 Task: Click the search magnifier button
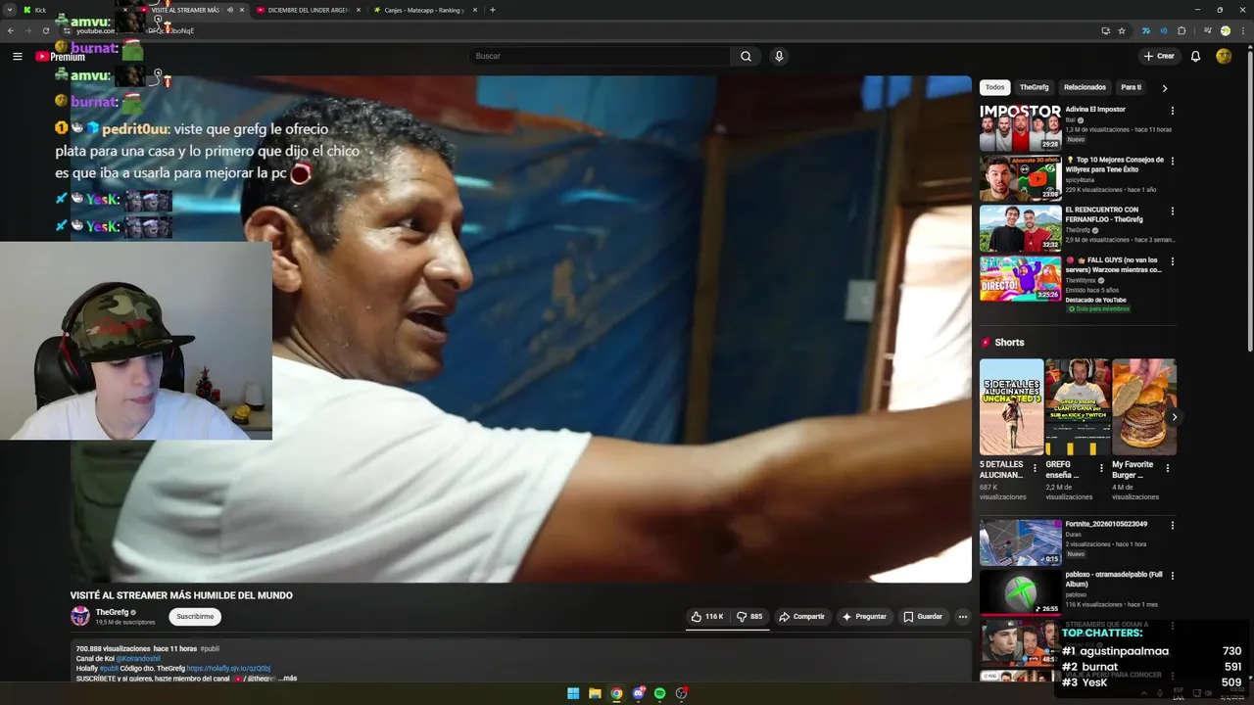coord(746,56)
